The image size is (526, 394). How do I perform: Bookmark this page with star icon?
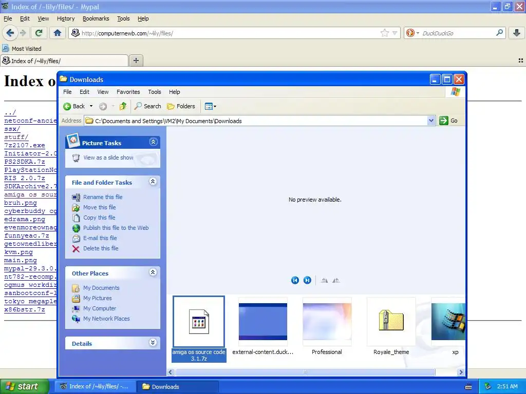tap(384, 33)
